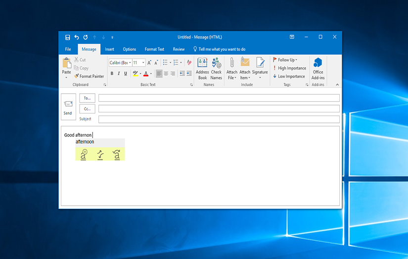Viewport: 408px width, 259px height.
Task: Open the Attach Item menu
Action: tap(245, 69)
